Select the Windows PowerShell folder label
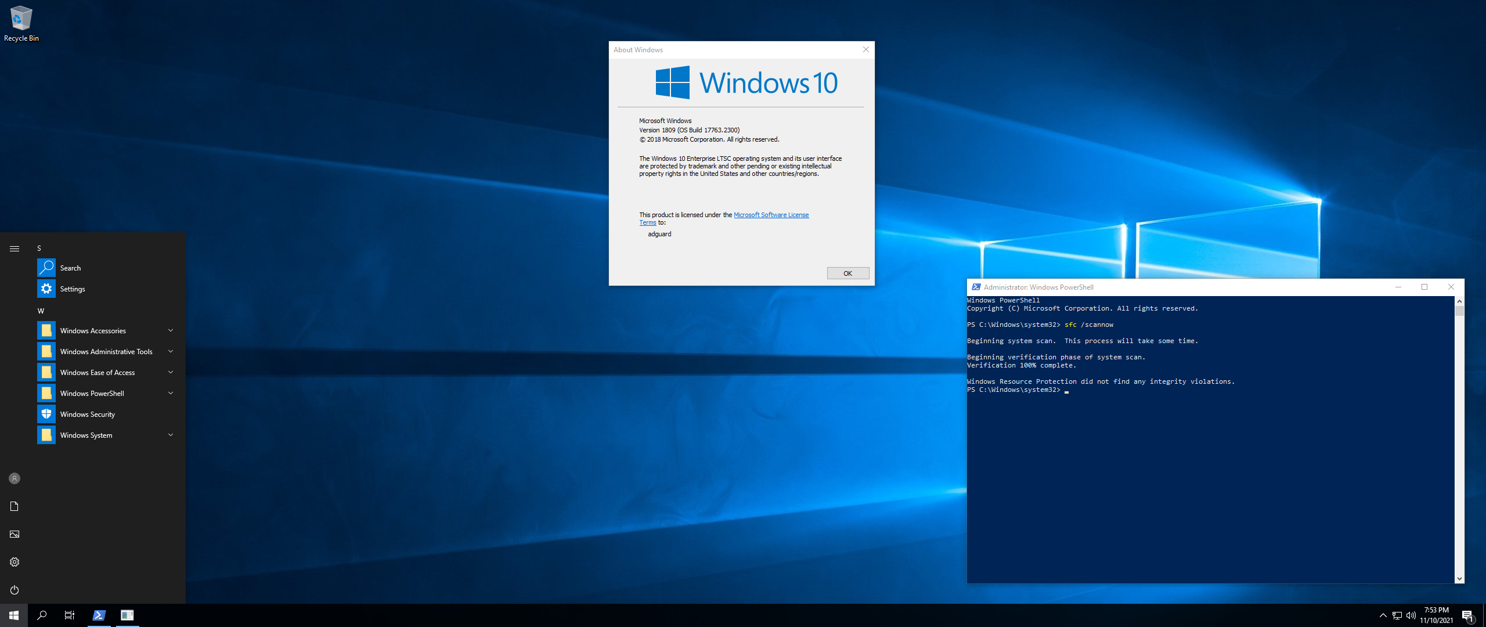Screen dimensions: 1486x627 point(92,393)
